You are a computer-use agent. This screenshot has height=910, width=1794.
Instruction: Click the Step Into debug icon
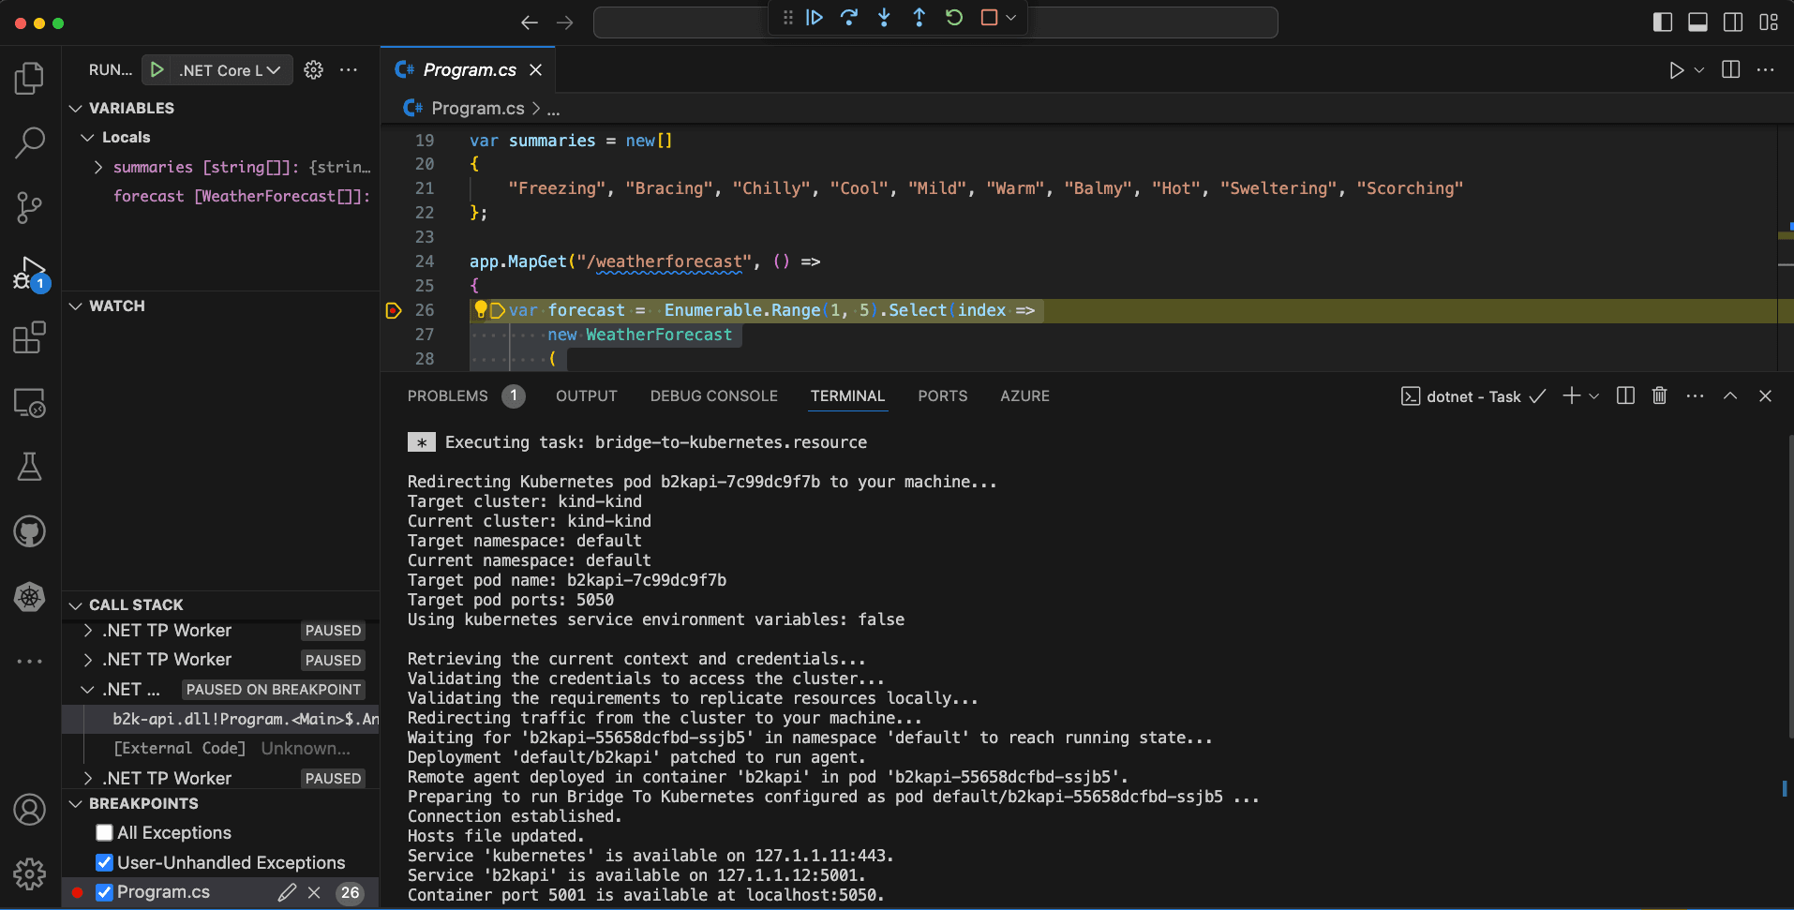884,18
